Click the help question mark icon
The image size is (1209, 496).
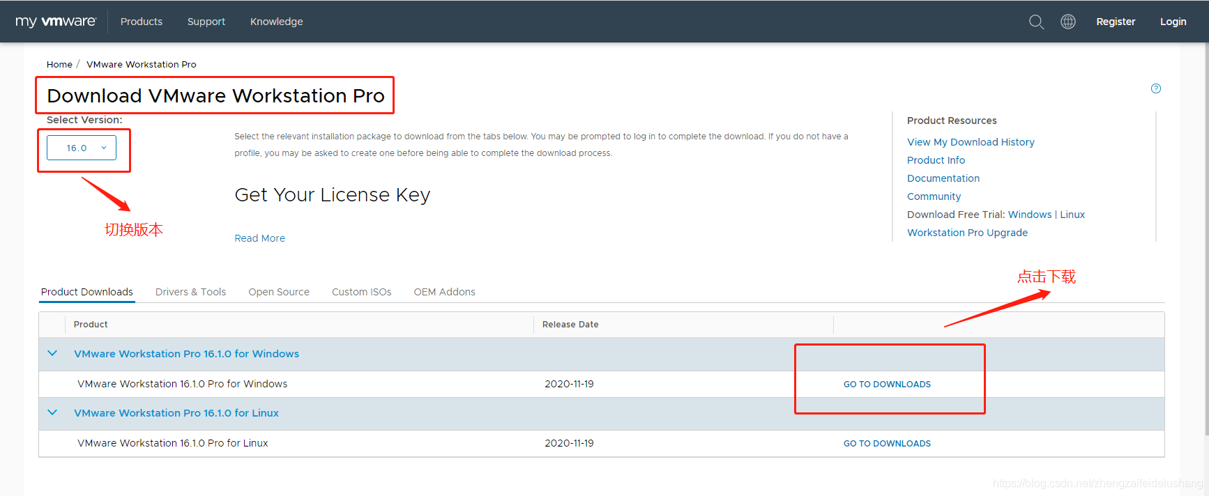coord(1156,88)
